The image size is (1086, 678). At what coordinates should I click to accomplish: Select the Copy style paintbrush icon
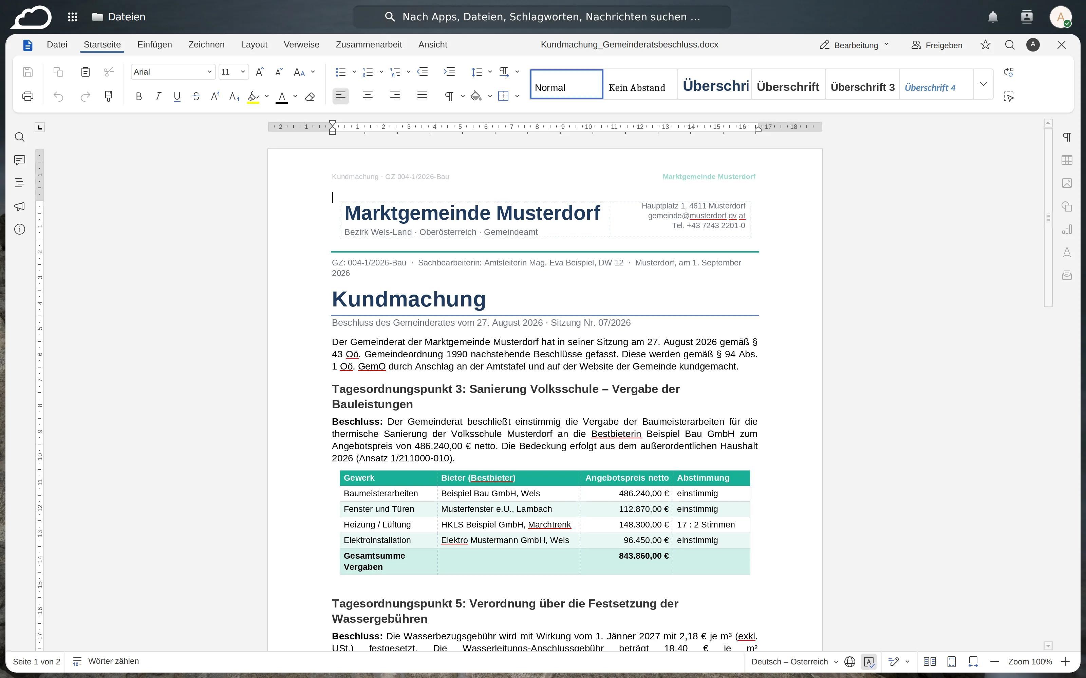pos(109,96)
